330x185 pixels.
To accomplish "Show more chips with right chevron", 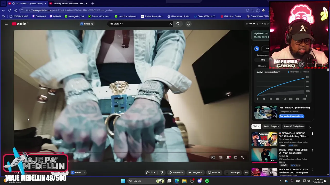I will (x=310, y=127).
